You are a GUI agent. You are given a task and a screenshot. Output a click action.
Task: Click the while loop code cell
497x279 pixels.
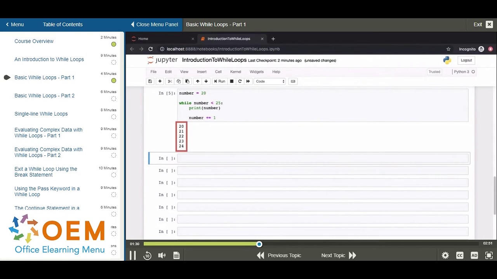click(323, 105)
